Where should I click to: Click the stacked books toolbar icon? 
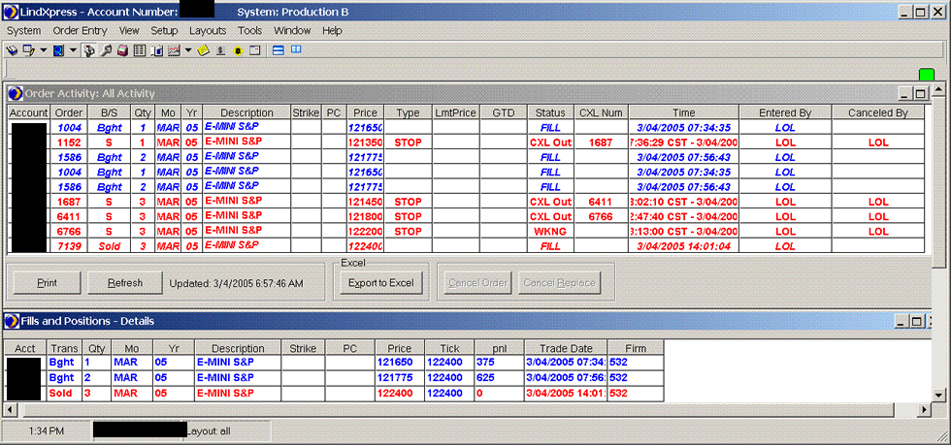click(x=12, y=51)
